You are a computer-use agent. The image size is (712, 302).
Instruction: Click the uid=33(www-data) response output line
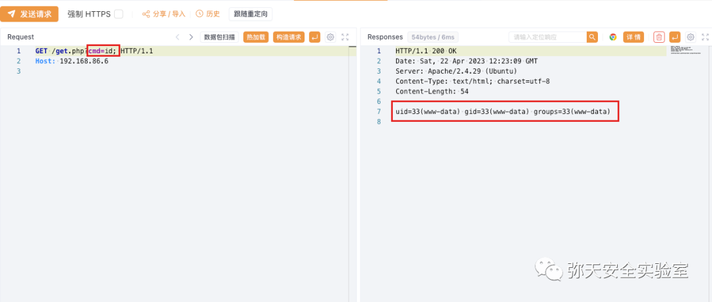503,111
